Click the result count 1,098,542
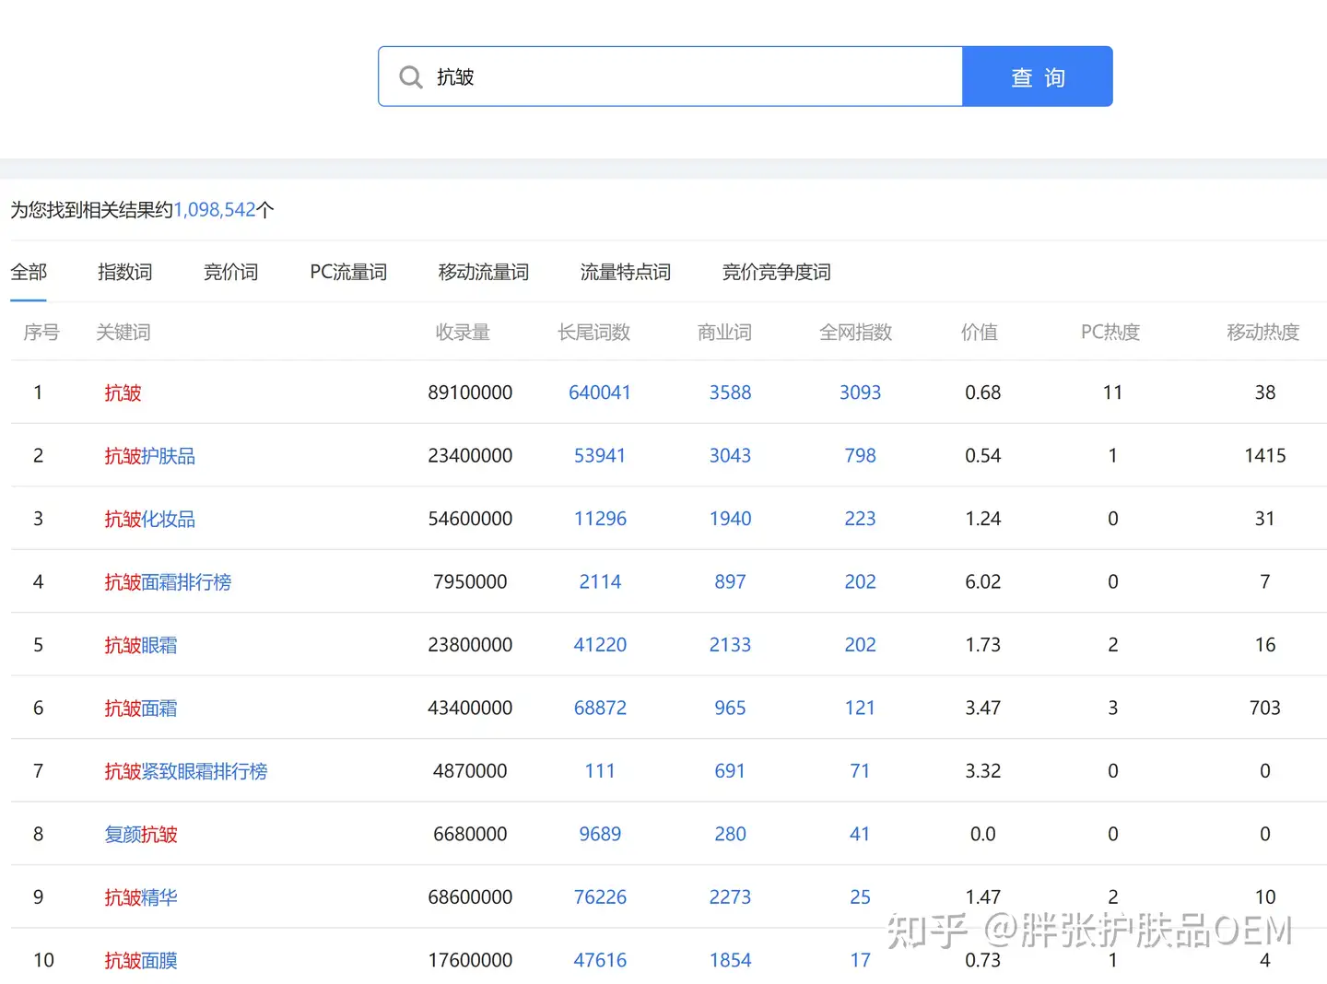The width and height of the screenshot is (1327, 984). coord(215,210)
